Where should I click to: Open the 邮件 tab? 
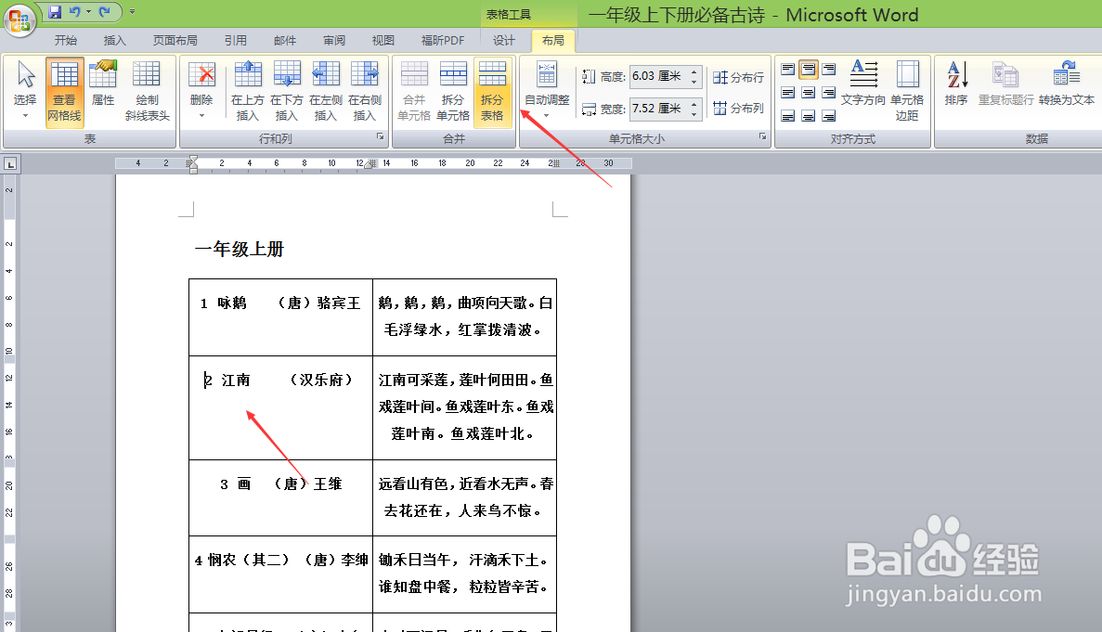(x=285, y=41)
